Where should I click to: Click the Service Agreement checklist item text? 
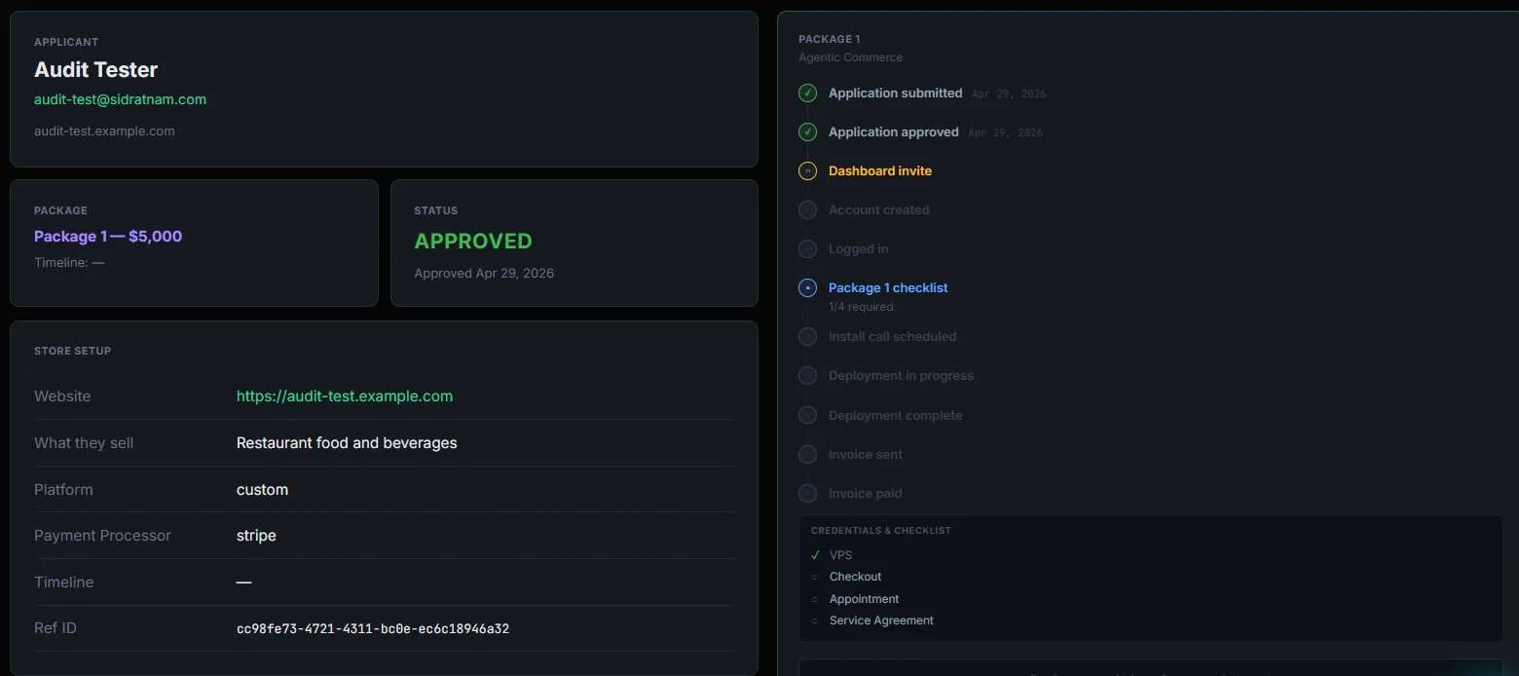pyautogui.click(x=881, y=620)
